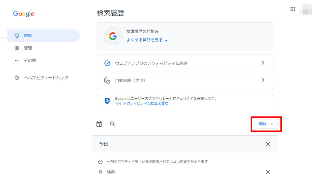Remove the 検索 entry with X
316x176 pixels.
coord(268,172)
